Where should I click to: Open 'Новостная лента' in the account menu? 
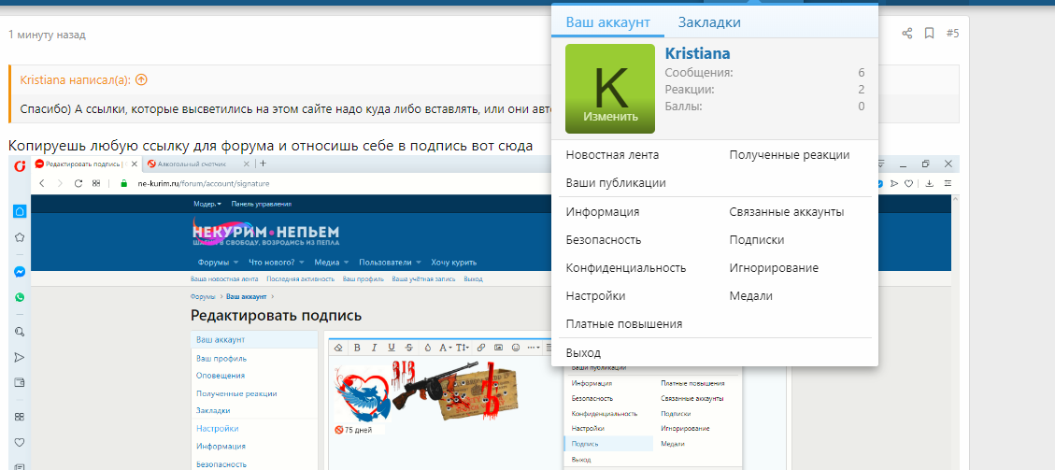[612, 155]
